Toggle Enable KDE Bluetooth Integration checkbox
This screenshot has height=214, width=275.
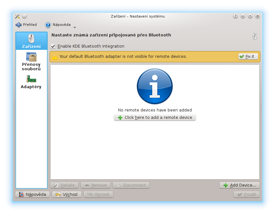[x=53, y=46]
